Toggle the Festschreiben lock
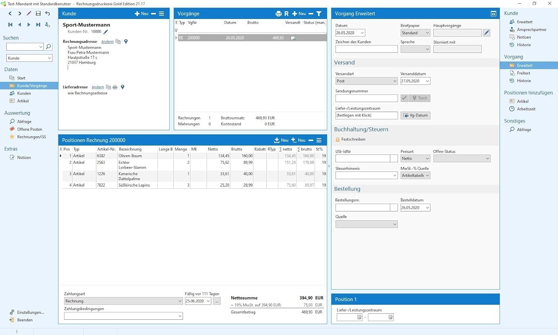The width and height of the screenshot is (558, 335). [338, 140]
